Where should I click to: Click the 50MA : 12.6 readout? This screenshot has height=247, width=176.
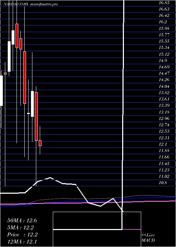click(22, 221)
